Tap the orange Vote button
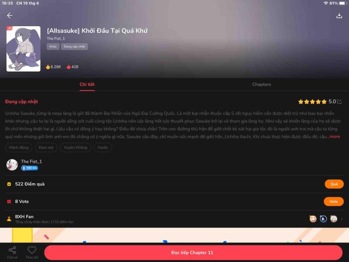Image resolution: width=349 pixels, height=262 pixels. click(x=334, y=201)
